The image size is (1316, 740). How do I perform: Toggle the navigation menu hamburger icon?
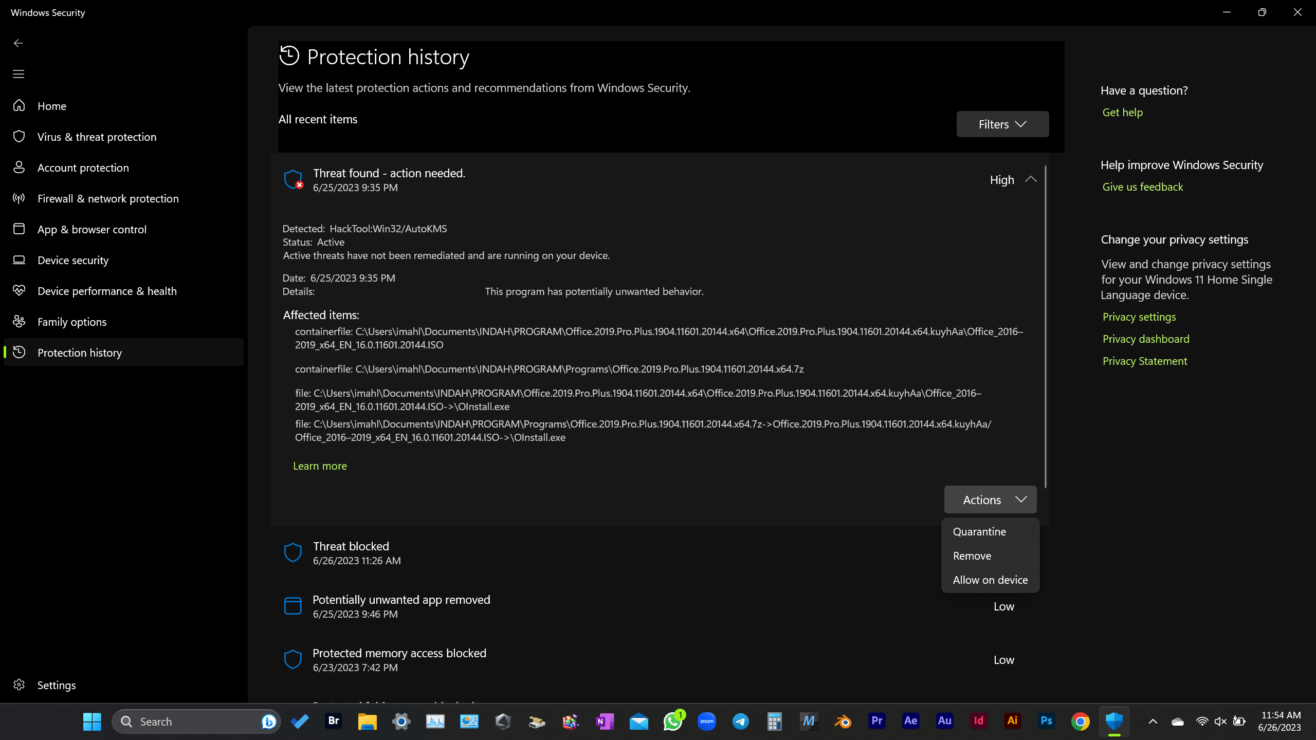pyautogui.click(x=18, y=73)
